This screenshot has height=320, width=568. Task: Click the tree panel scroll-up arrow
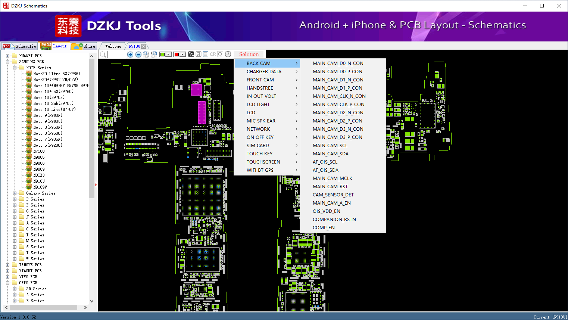[92, 56]
